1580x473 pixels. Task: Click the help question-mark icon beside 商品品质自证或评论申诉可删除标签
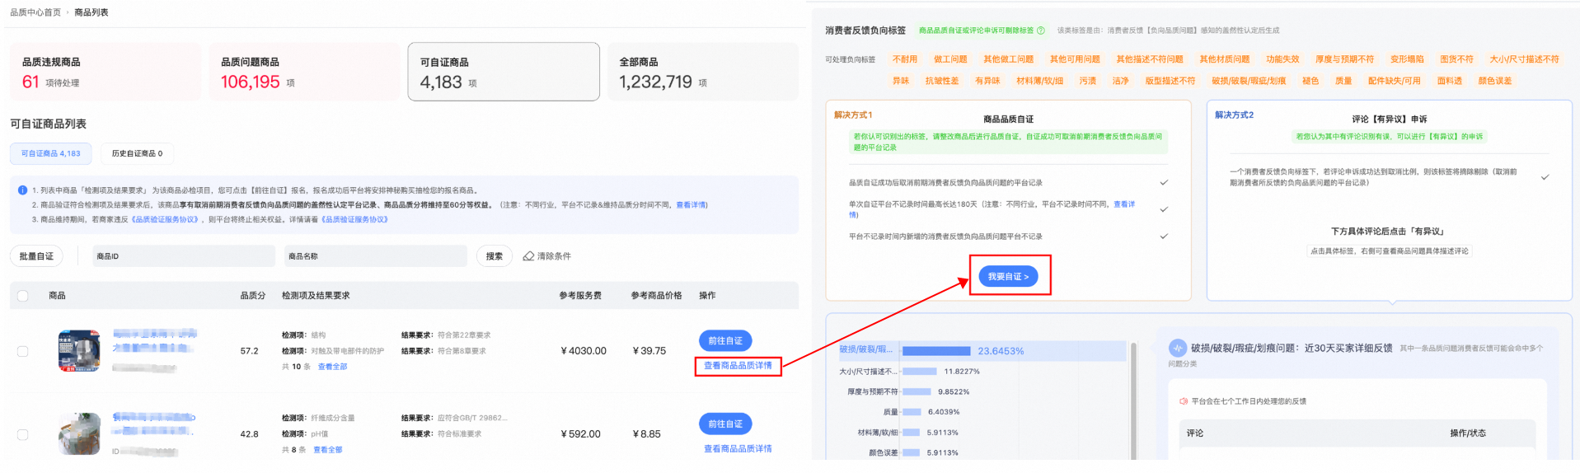point(1040,30)
